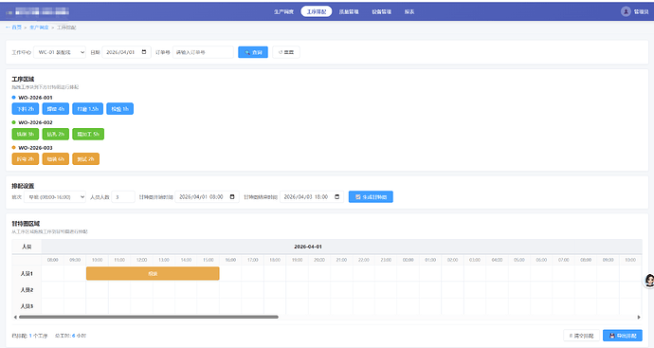Follow the 生产调度 breadcrumb link

point(39,27)
